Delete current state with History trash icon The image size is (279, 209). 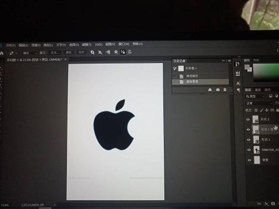click(225, 90)
